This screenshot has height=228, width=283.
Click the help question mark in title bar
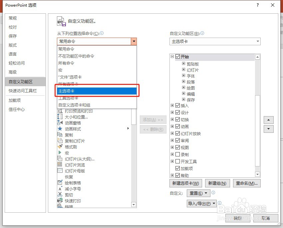pyautogui.click(x=258, y=5)
